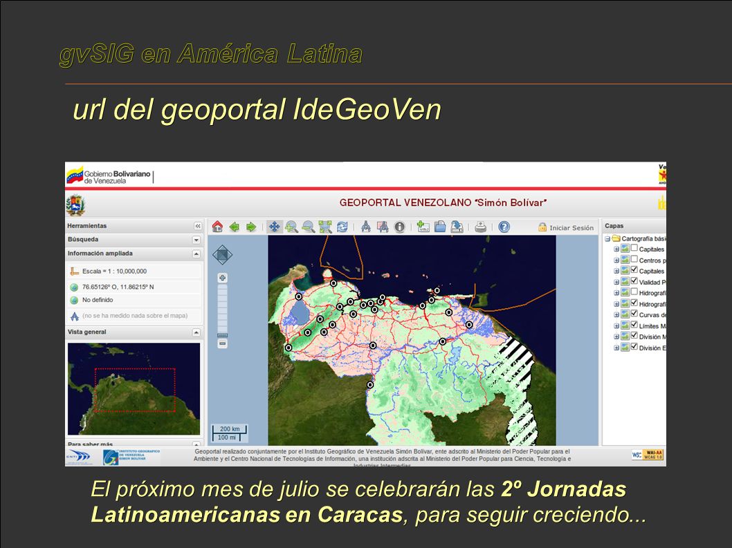Image resolution: width=732 pixels, height=548 pixels.
Task: Click the diamond pan navigation control on map
Action: coord(222,255)
